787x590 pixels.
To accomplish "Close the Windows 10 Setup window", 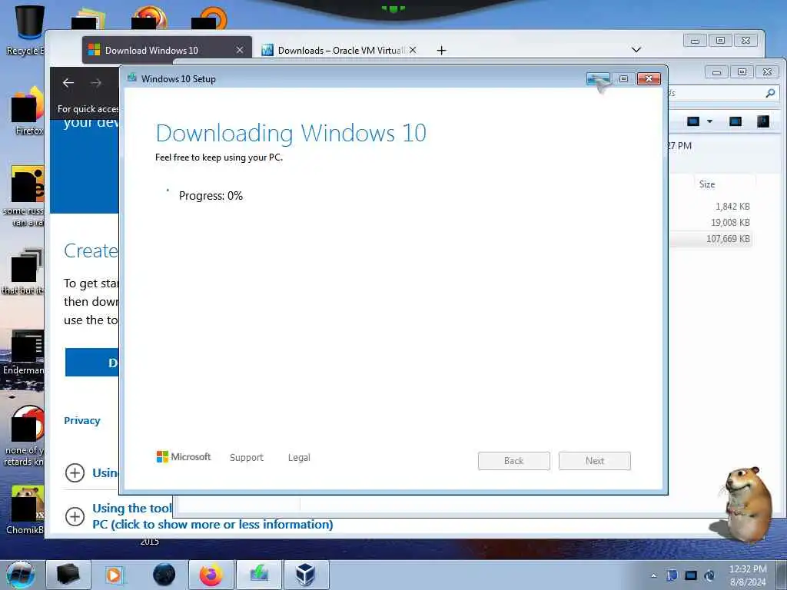I will [649, 79].
